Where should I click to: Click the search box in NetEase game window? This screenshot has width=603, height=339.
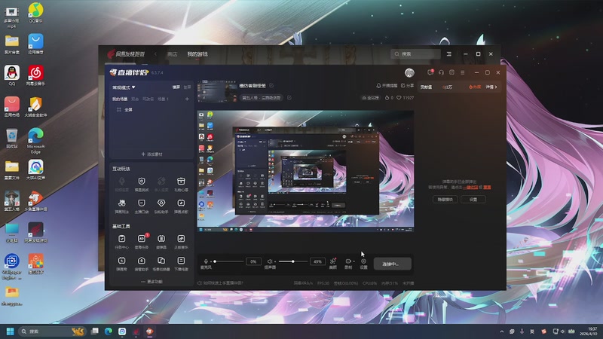[x=415, y=54]
